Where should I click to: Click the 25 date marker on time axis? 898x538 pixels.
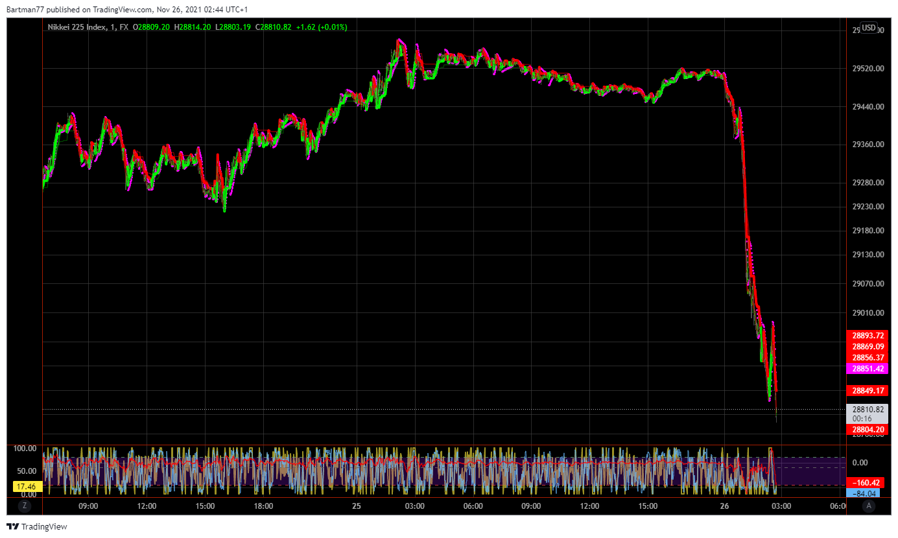coord(356,506)
